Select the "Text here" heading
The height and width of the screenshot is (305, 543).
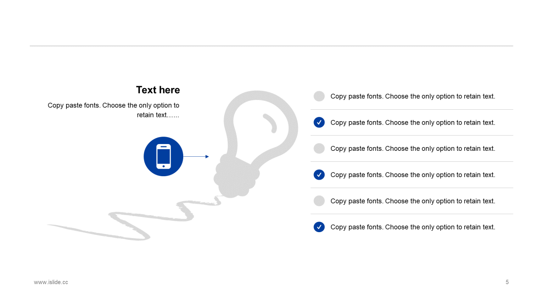coord(158,90)
